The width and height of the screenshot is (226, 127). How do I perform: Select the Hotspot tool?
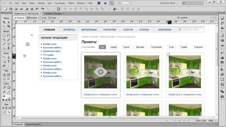4,75
